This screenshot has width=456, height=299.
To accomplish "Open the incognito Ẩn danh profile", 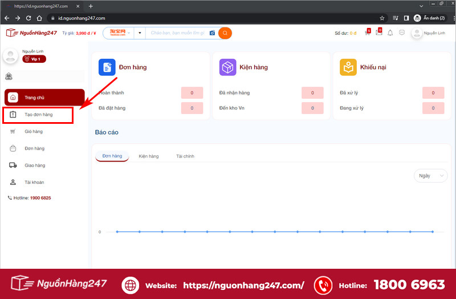I will tap(430, 18).
